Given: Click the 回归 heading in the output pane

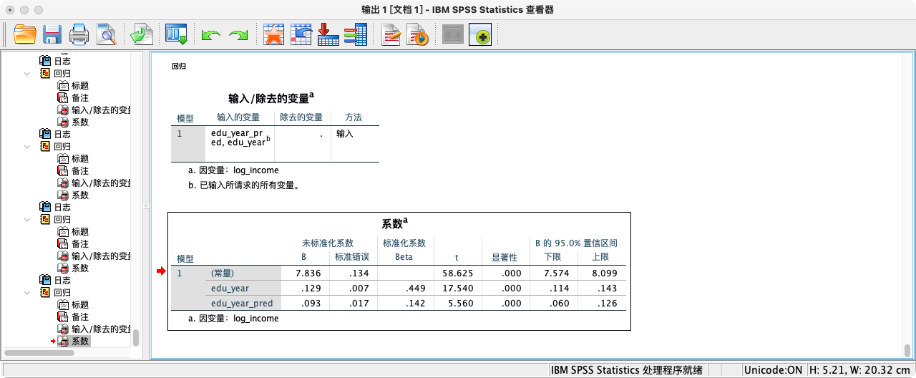Looking at the screenshot, I should [179, 66].
